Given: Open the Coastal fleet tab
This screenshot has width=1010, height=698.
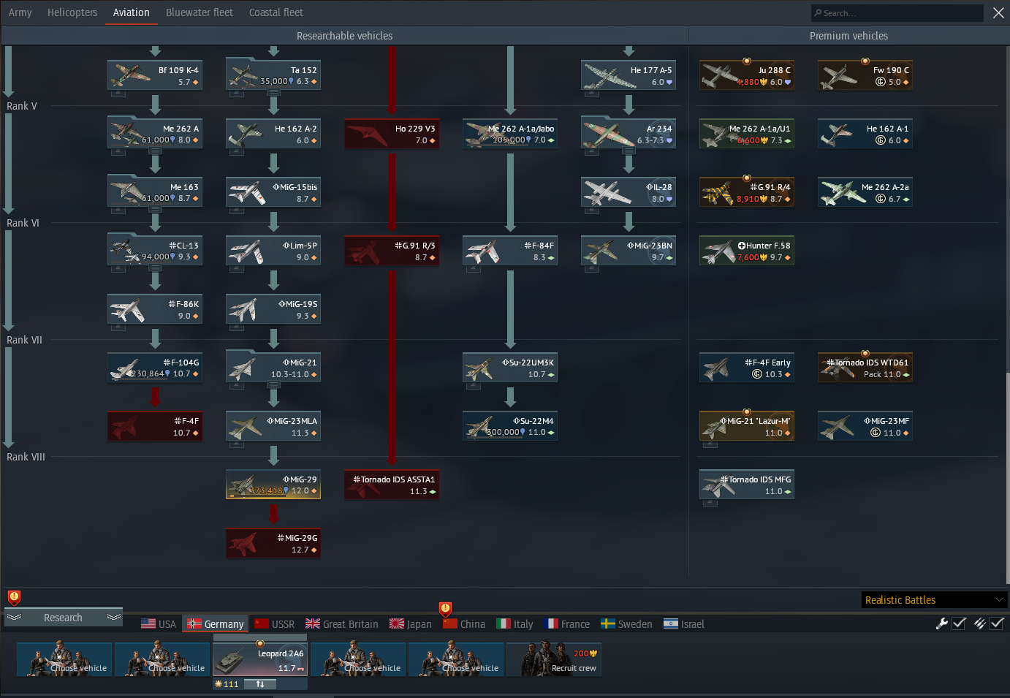Looking at the screenshot, I should tap(276, 12).
